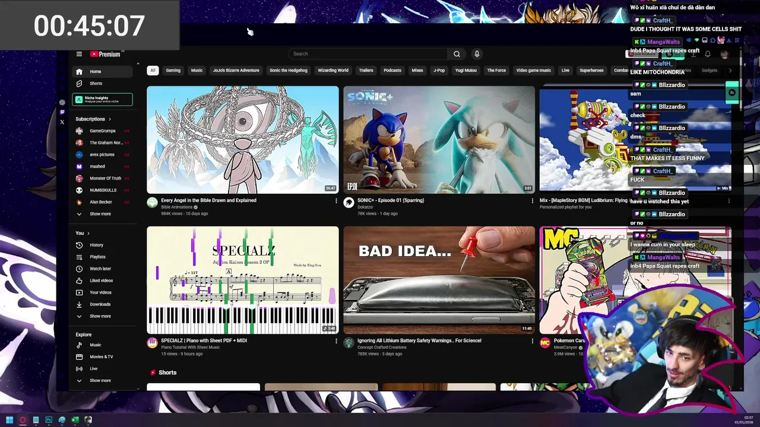Select the Sonic the Hedgehog chip
The width and height of the screenshot is (760, 427).
tap(289, 71)
